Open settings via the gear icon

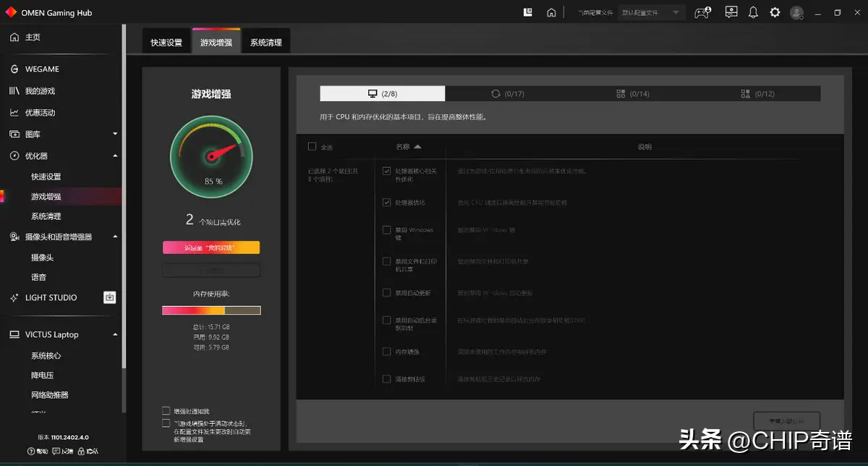click(775, 12)
